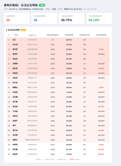Click the 35.71% rate cell

(x=69, y=73)
